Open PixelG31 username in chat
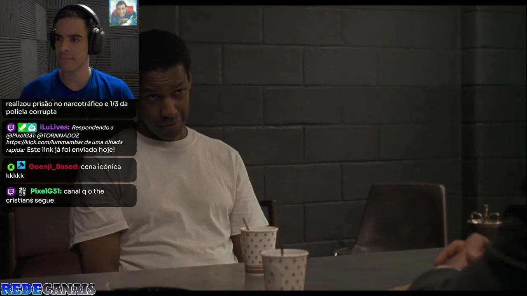This screenshot has height=296, width=527. coord(46,191)
